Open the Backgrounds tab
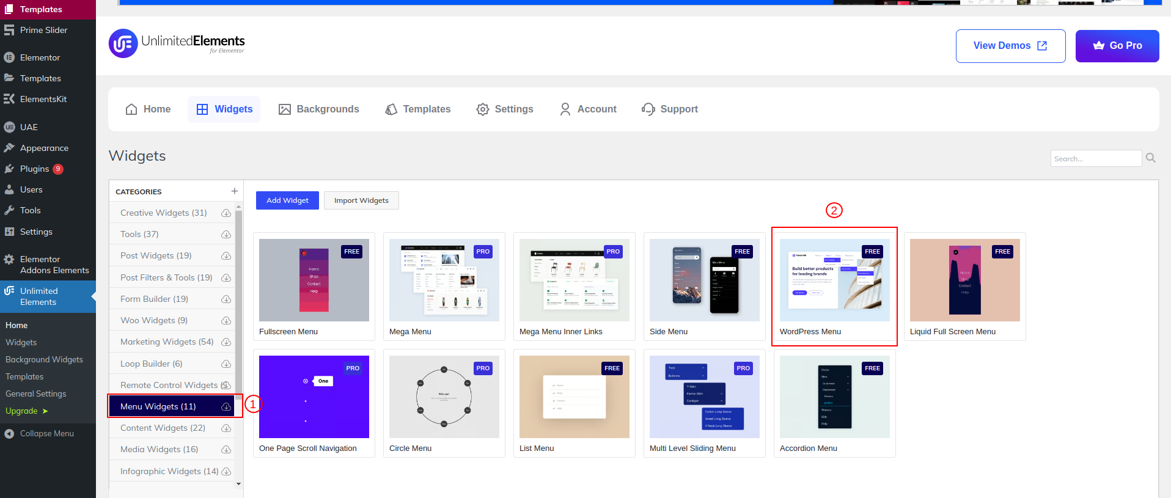Viewport: 1171px width, 498px height. pyautogui.click(x=319, y=109)
